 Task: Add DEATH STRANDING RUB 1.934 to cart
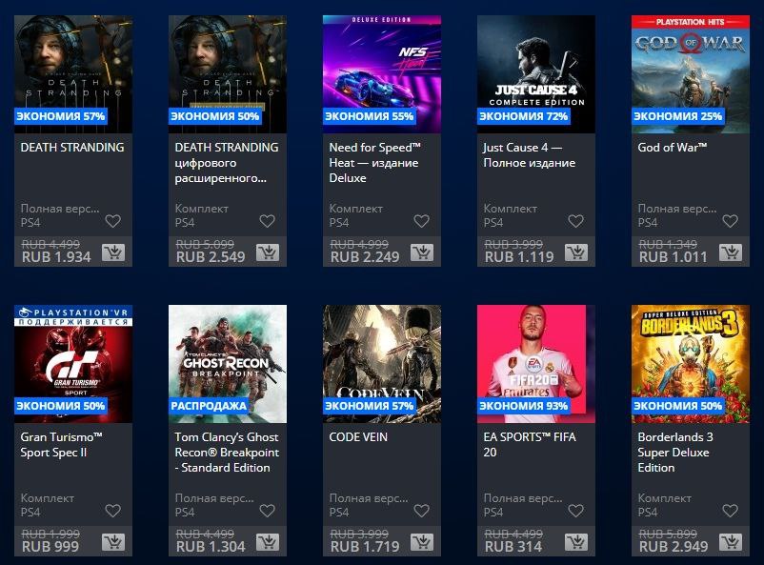(113, 252)
